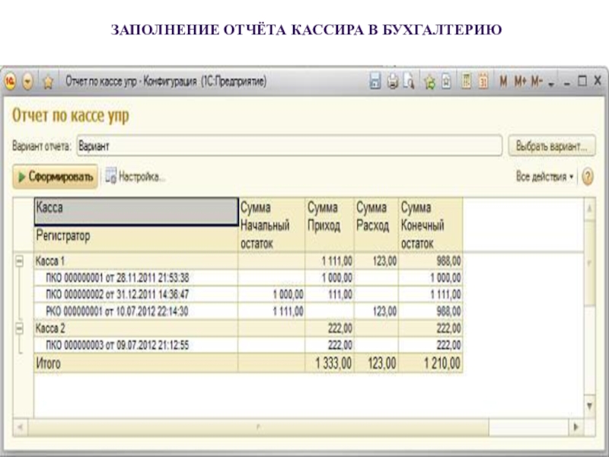Click the Вариант отчета input field

click(x=289, y=145)
